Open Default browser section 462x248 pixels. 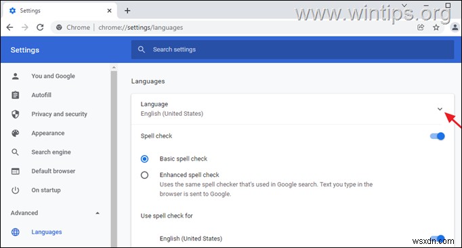tap(54, 171)
